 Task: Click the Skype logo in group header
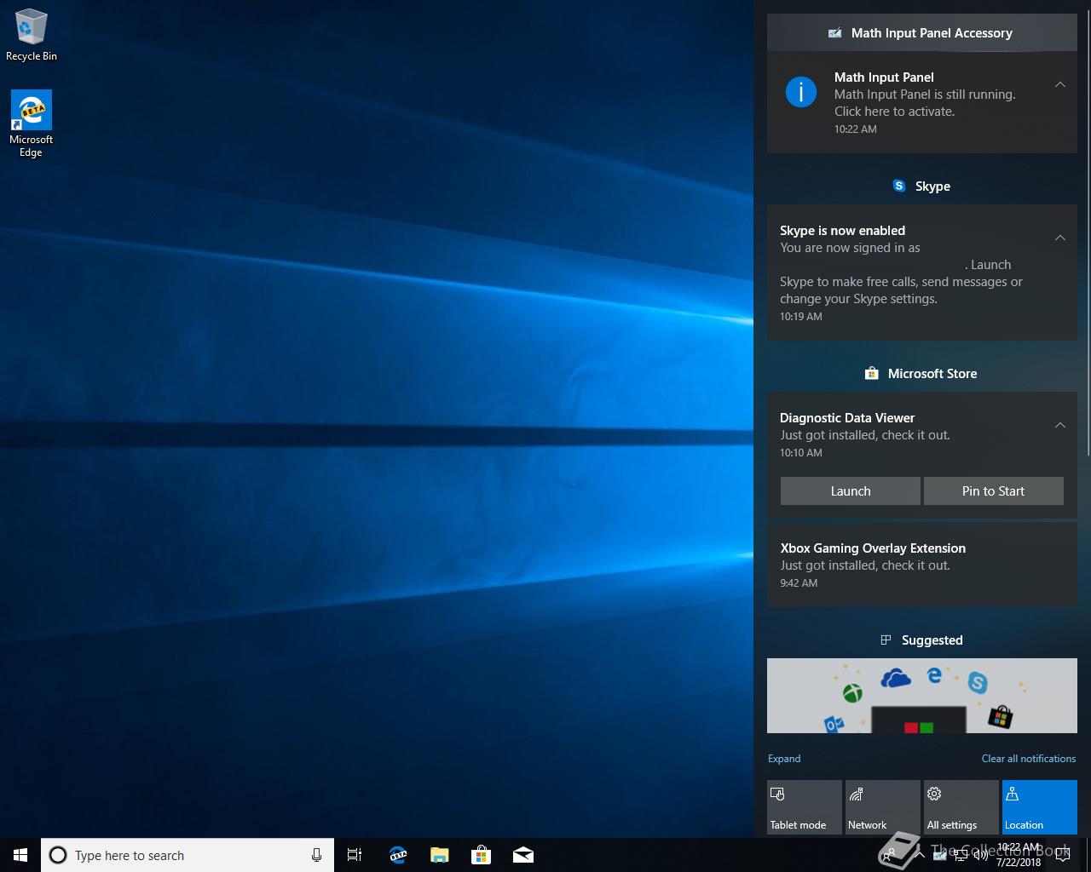899,186
